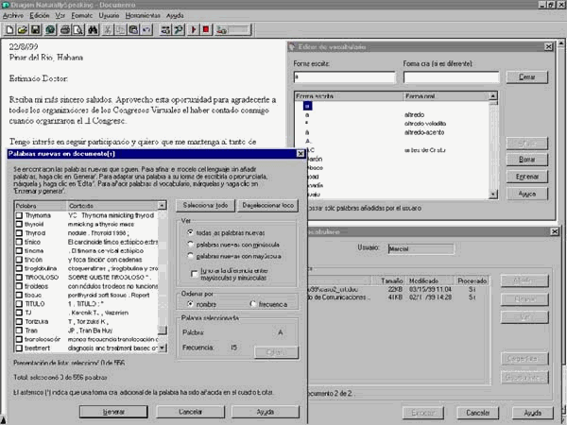Screen dimensions: 567x425
Task: Select 'palabras nuevas con minúscula' radio
Action: pos(190,245)
